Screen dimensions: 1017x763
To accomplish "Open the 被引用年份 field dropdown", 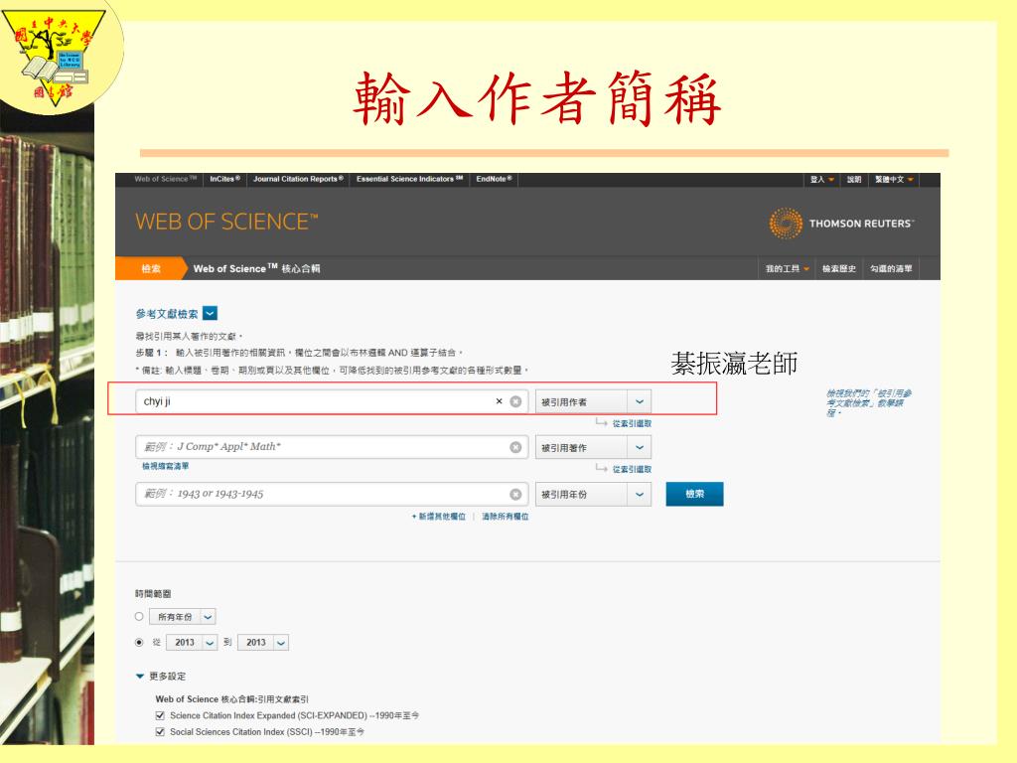I will click(x=593, y=495).
